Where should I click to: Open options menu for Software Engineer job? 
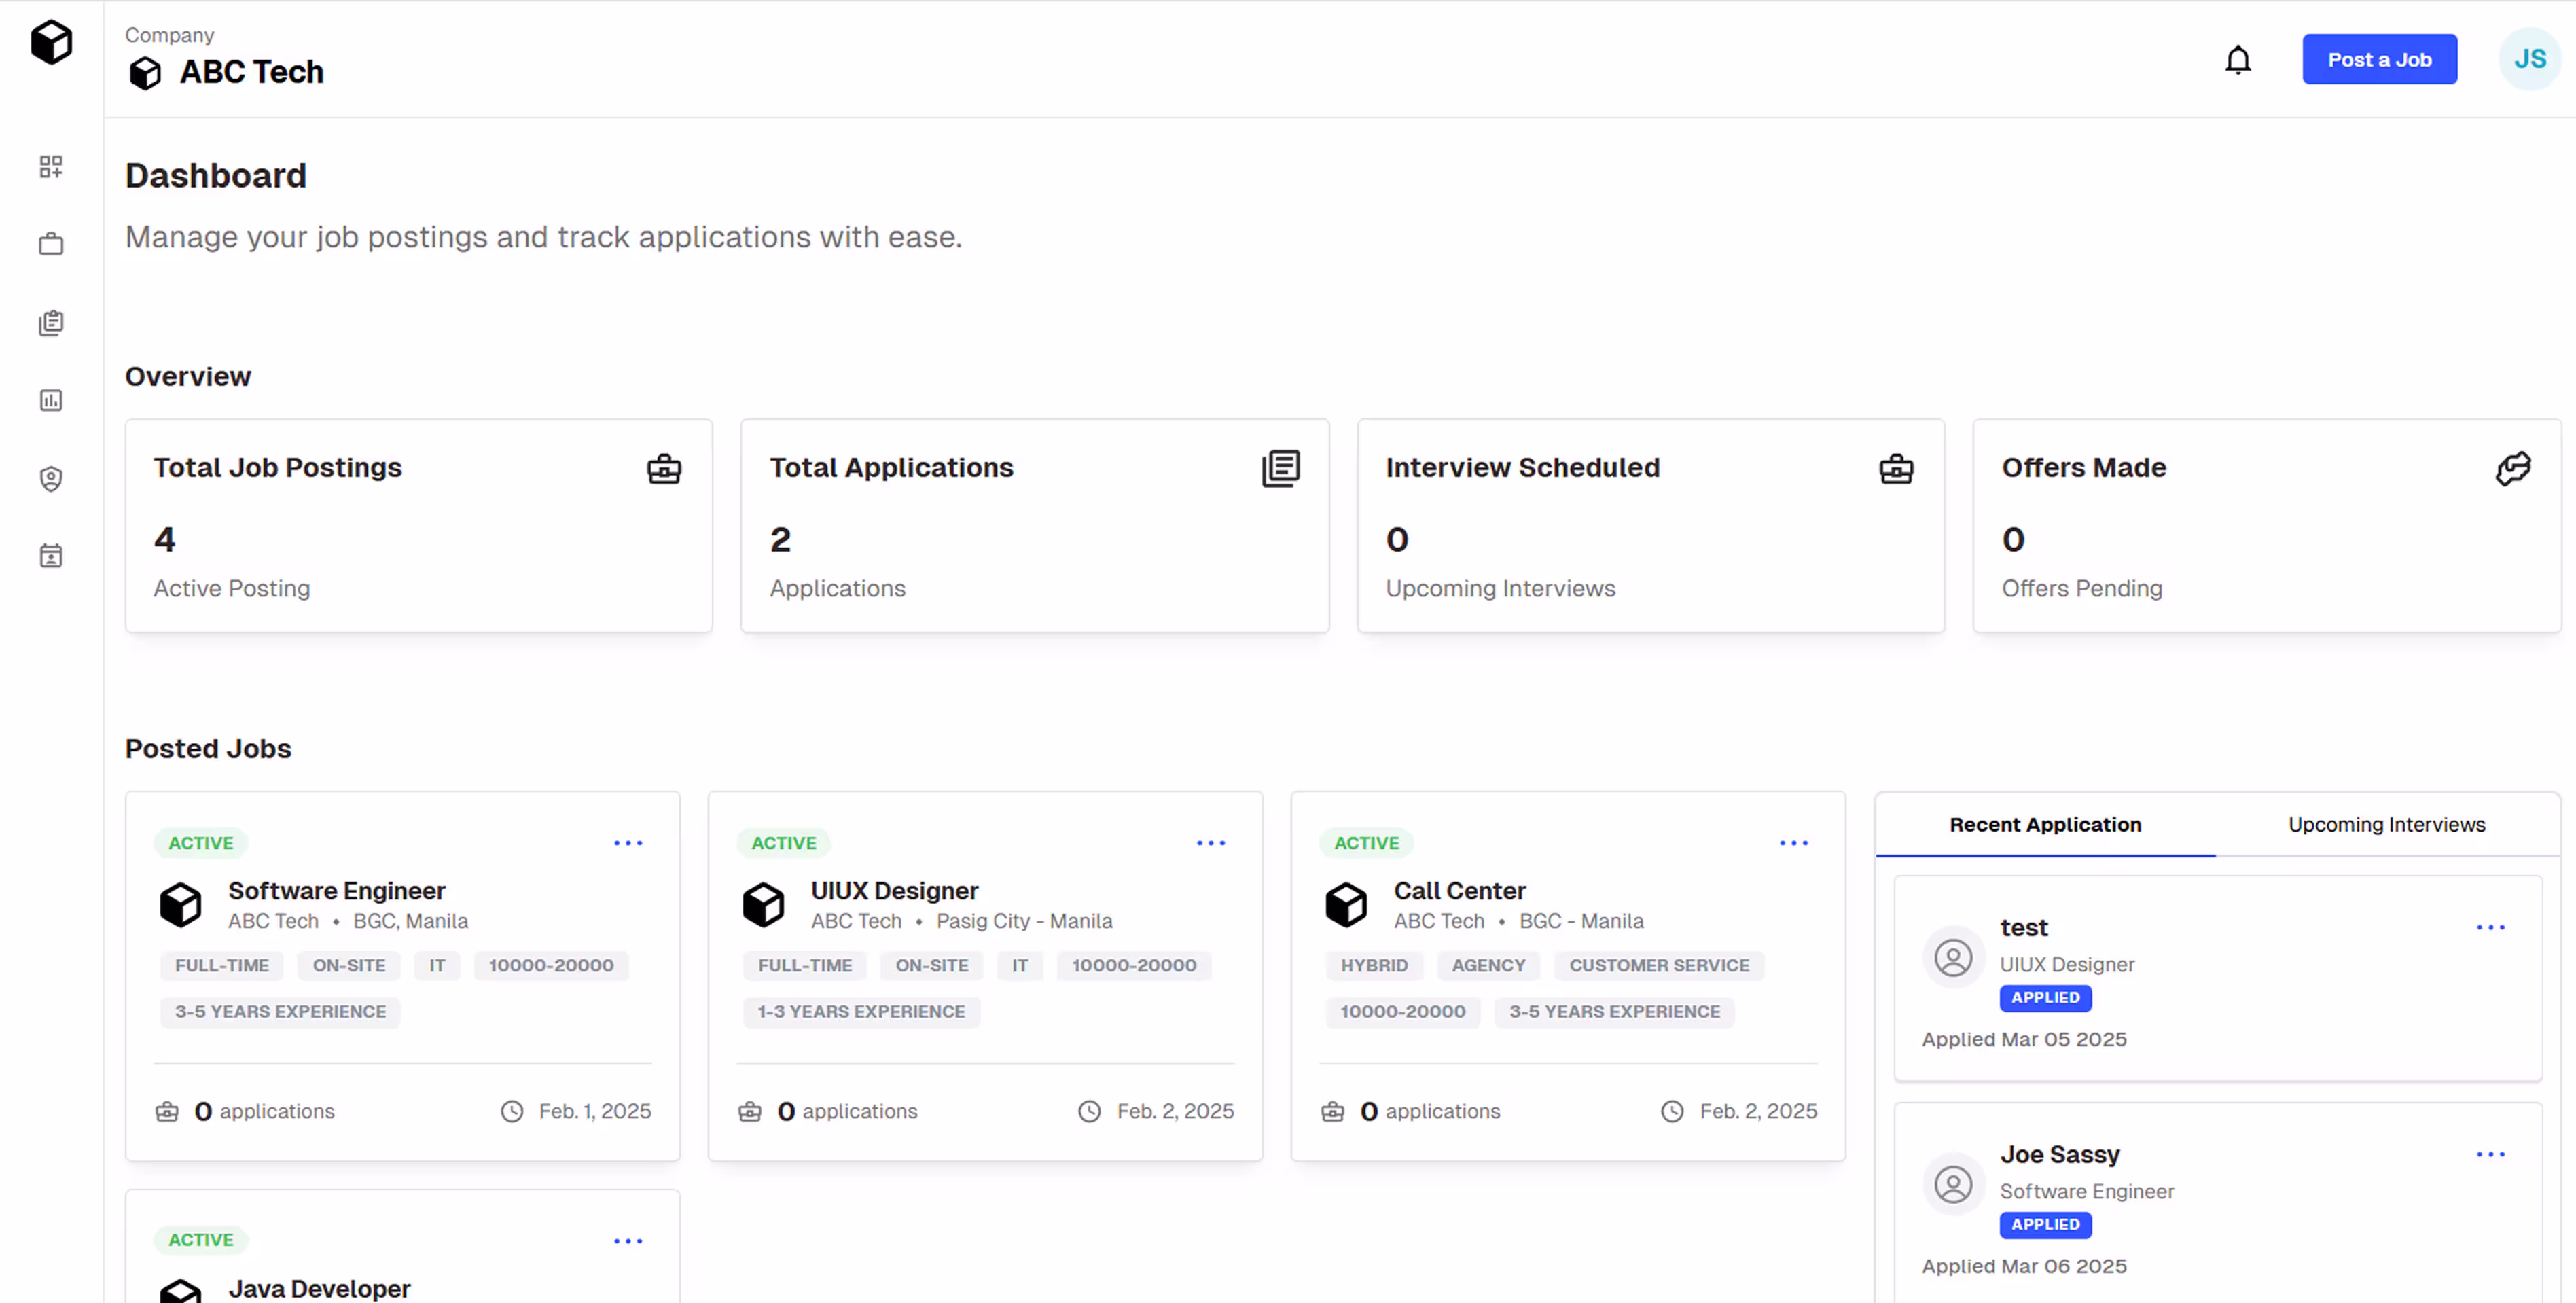(x=628, y=843)
